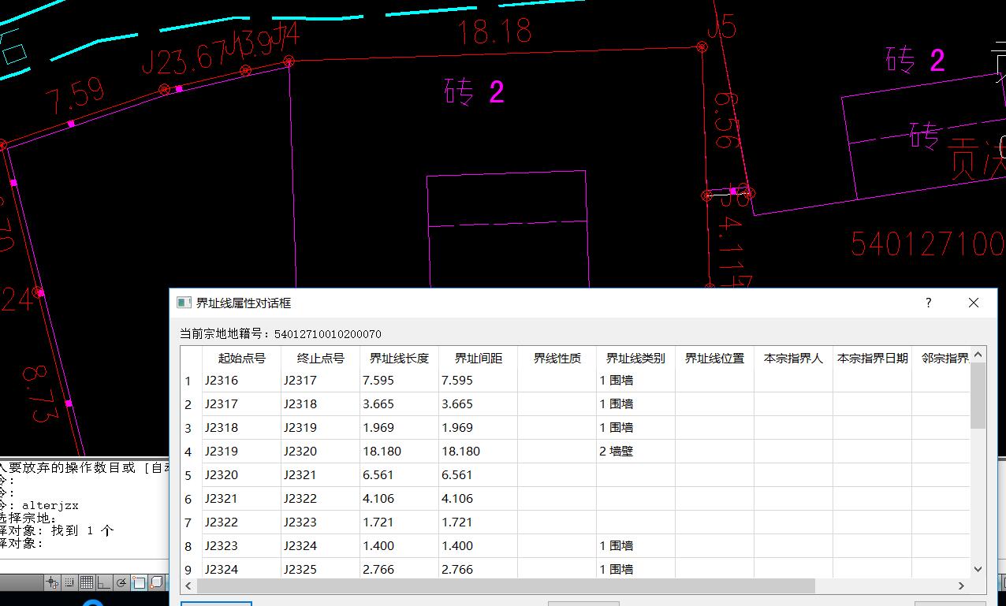The image size is (1006, 606).
Task: Click the 8.73 dimension label in drawing
Action: pyautogui.click(x=42, y=393)
